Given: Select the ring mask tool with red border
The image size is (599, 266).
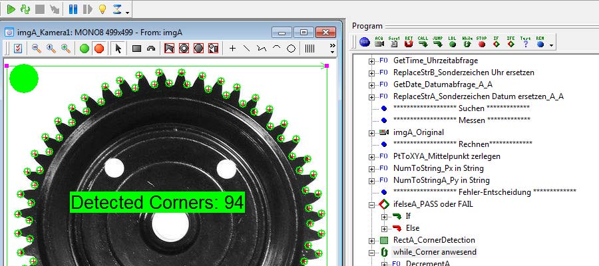Looking at the screenshot, I should [x=184, y=49].
